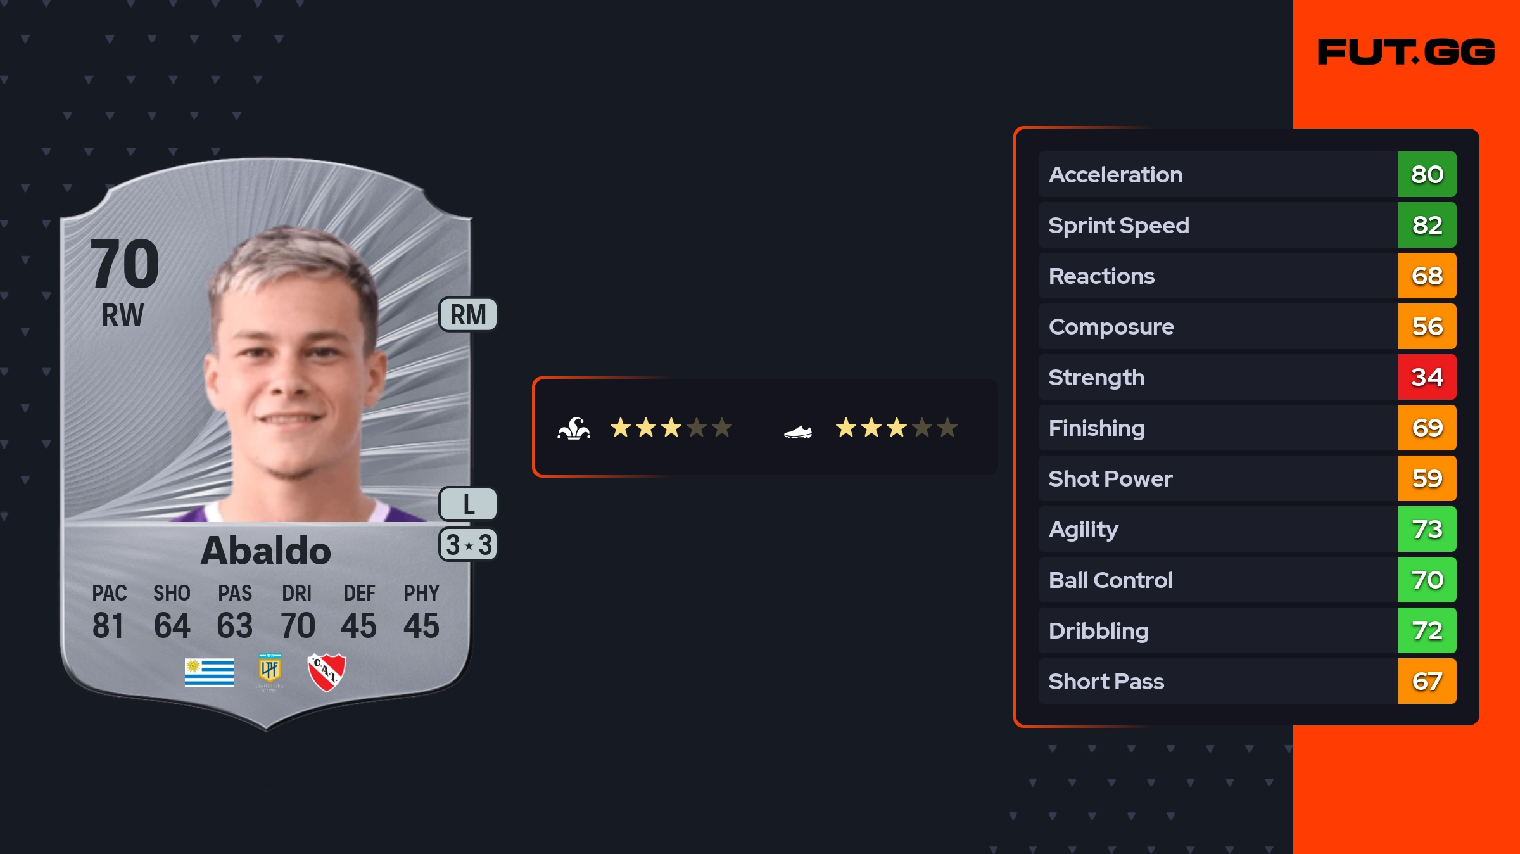Click the Abaldo player name
The height and width of the screenshot is (854, 1520).
tap(266, 550)
